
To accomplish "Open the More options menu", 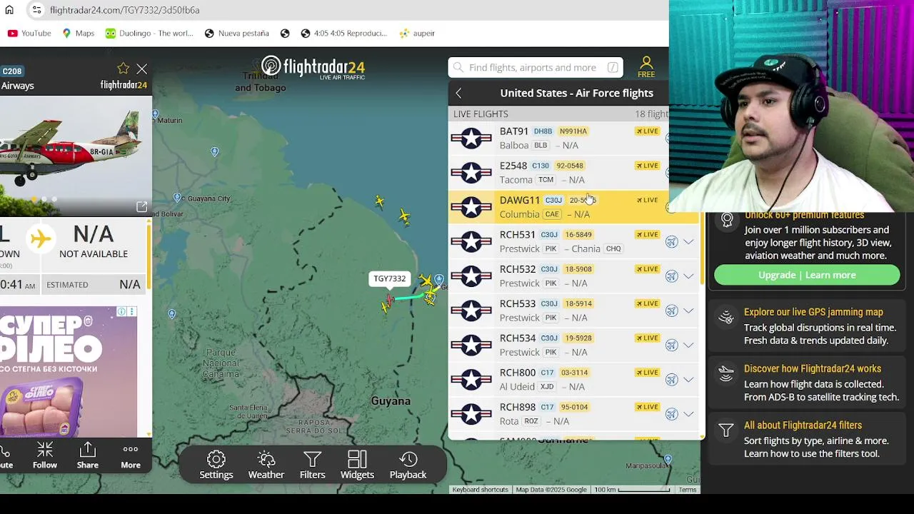I will tap(130, 455).
